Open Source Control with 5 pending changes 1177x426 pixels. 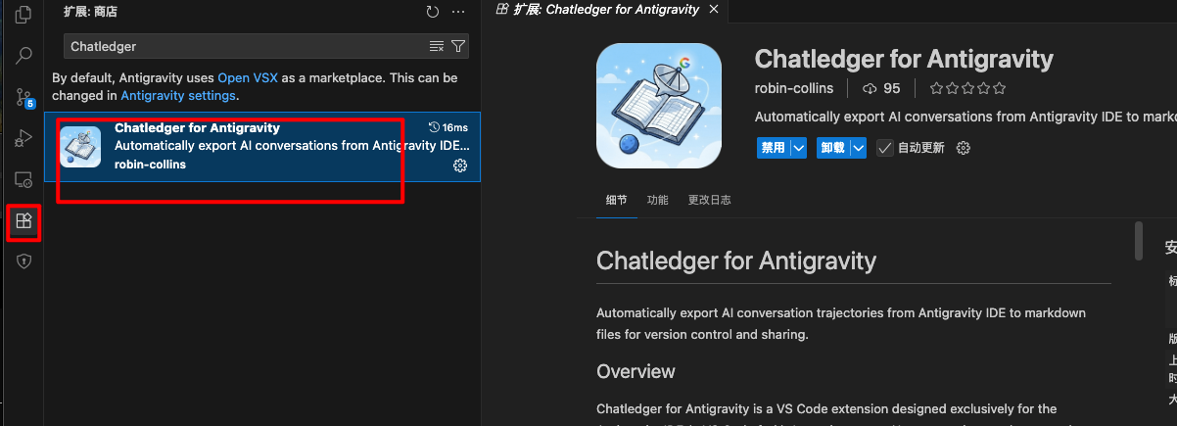(x=24, y=97)
